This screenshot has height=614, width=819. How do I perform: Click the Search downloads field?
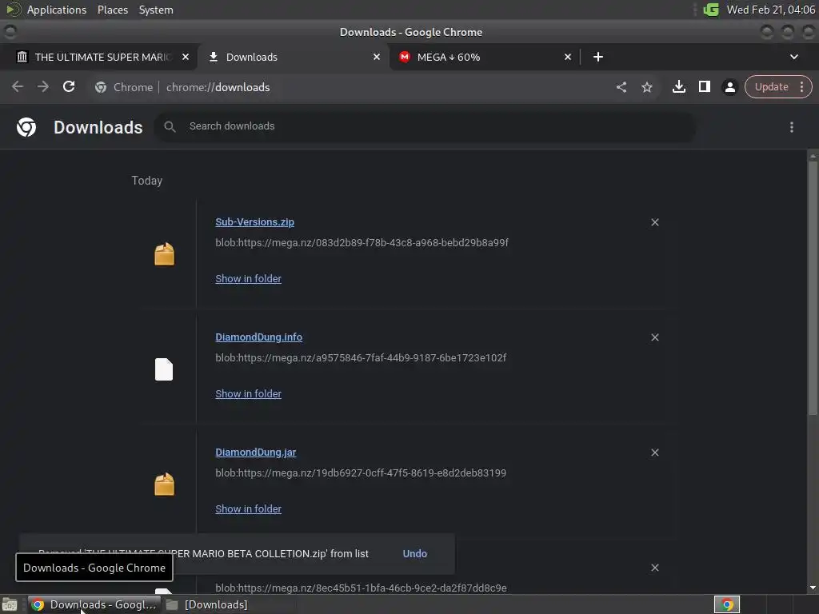(424, 126)
